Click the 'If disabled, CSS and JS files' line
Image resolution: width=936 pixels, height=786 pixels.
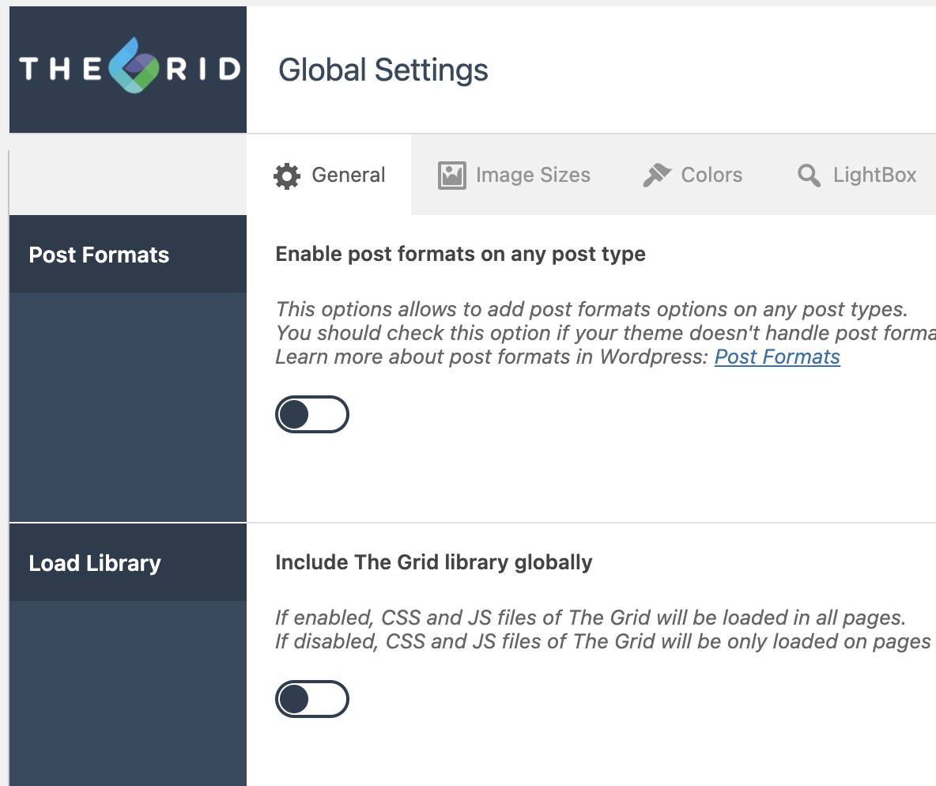click(602, 641)
